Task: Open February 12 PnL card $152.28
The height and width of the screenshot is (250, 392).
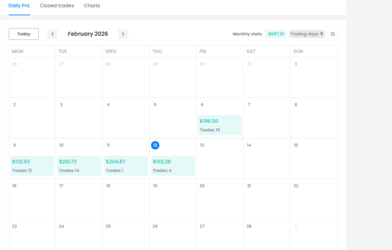Action: coord(172,166)
